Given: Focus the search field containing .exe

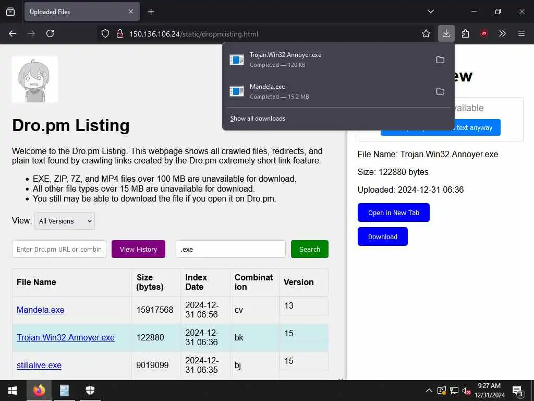Looking at the screenshot, I should pyautogui.click(x=230, y=249).
